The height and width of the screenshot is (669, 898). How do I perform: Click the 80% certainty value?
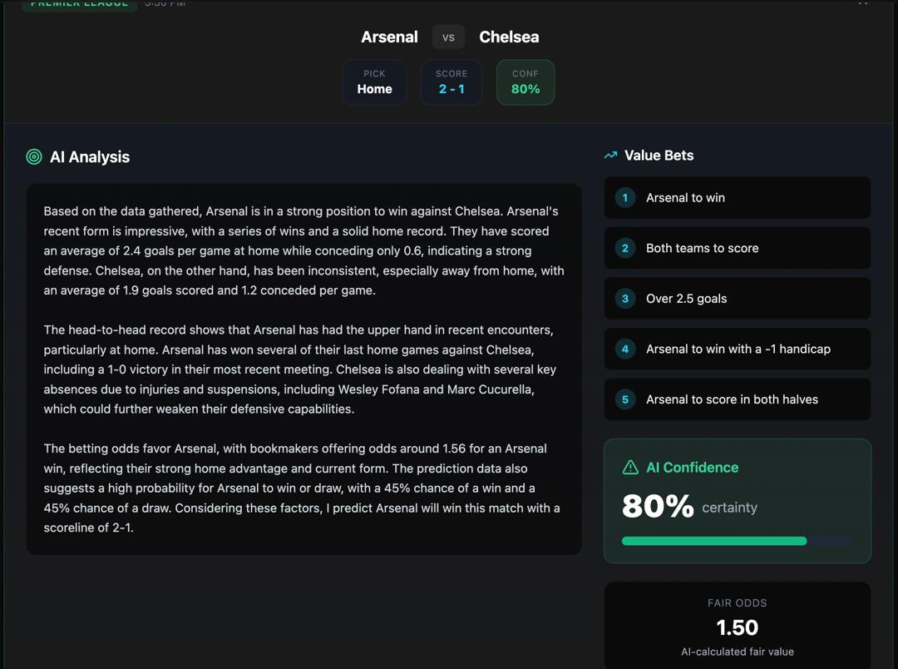(658, 506)
